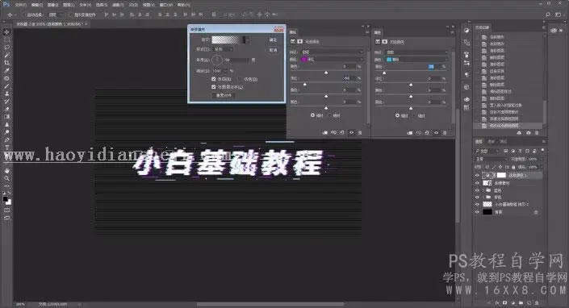This screenshot has height=308, width=569.
Task: Clip to layer in cyan properties panel
Action: pyautogui.click(x=410, y=133)
